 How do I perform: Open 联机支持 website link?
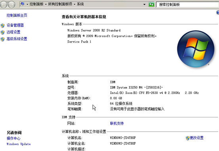tap(117, 123)
